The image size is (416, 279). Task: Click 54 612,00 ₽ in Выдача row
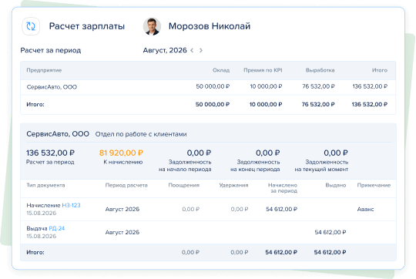(330, 232)
